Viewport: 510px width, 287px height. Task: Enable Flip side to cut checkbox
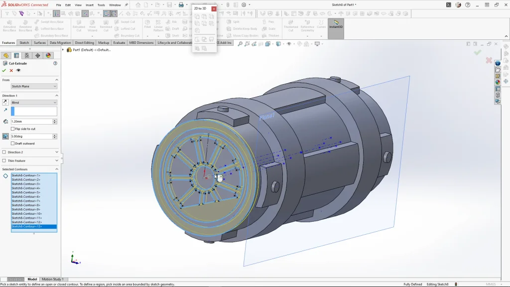pyautogui.click(x=12, y=129)
